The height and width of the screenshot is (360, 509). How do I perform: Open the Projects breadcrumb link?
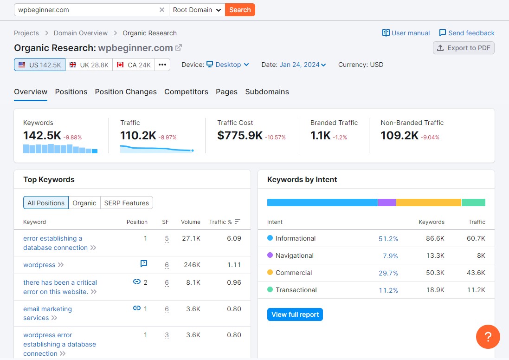click(26, 33)
